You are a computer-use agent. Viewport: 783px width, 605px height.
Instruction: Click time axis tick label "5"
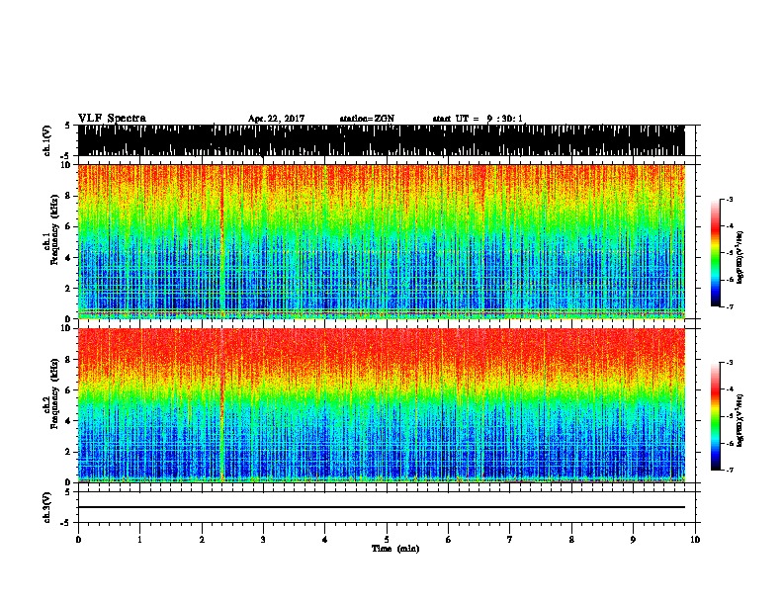click(x=387, y=540)
